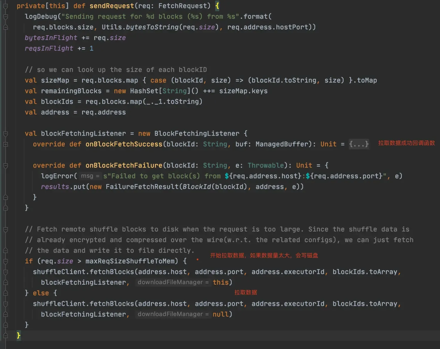The width and height of the screenshot is (440, 349).
Task: Collapse the blockFetchingListener declaration fold marker
Action: 5,134
